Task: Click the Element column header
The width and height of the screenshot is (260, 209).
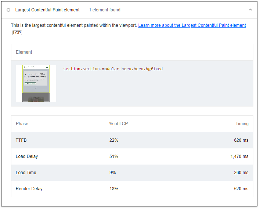Action: (x=24, y=52)
